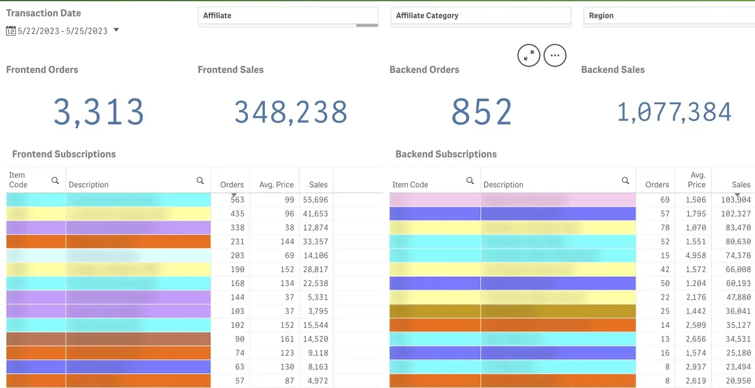
Task: Click Backend sales cell 80,630
Action: pyautogui.click(x=738, y=241)
